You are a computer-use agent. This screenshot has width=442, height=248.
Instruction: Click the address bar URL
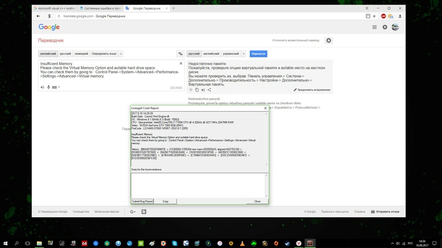tap(78, 16)
